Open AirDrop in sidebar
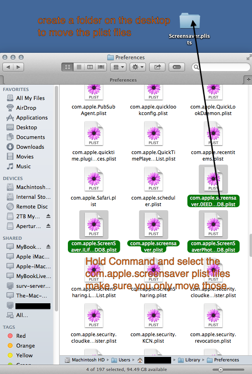252x374 pixels. pyautogui.click(x=22, y=108)
